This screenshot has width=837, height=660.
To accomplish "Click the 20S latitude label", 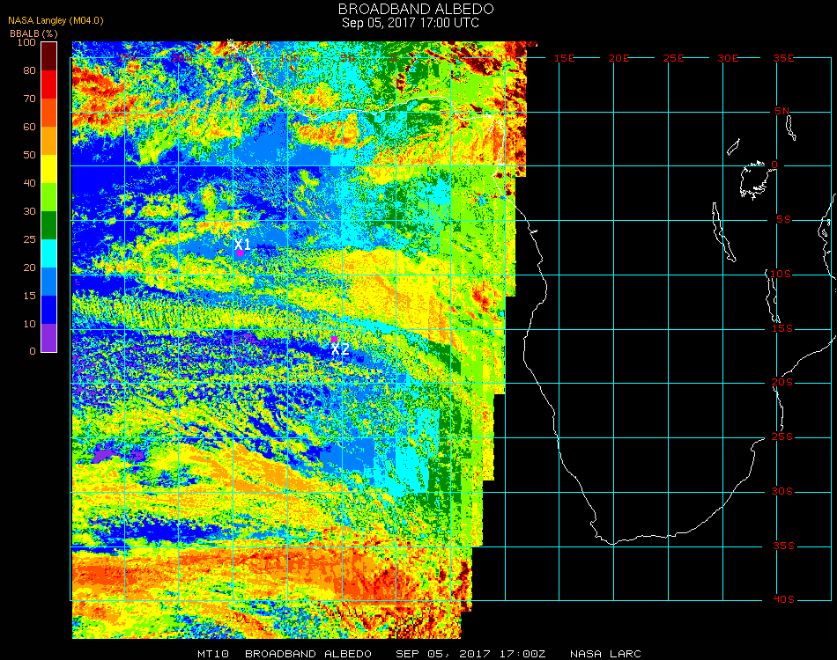I will (782, 383).
